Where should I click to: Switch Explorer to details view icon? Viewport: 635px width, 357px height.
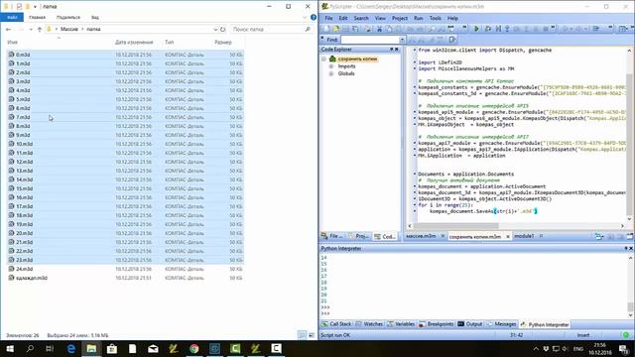pyautogui.click(x=302, y=335)
